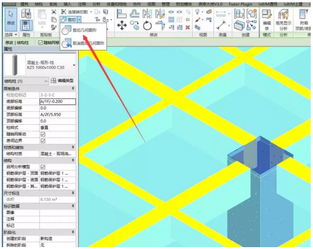Image resolution: width=313 pixels, height=249 pixels.
Task: Click the Hide in View lightbulb icon
Action: (x=198, y=12)
